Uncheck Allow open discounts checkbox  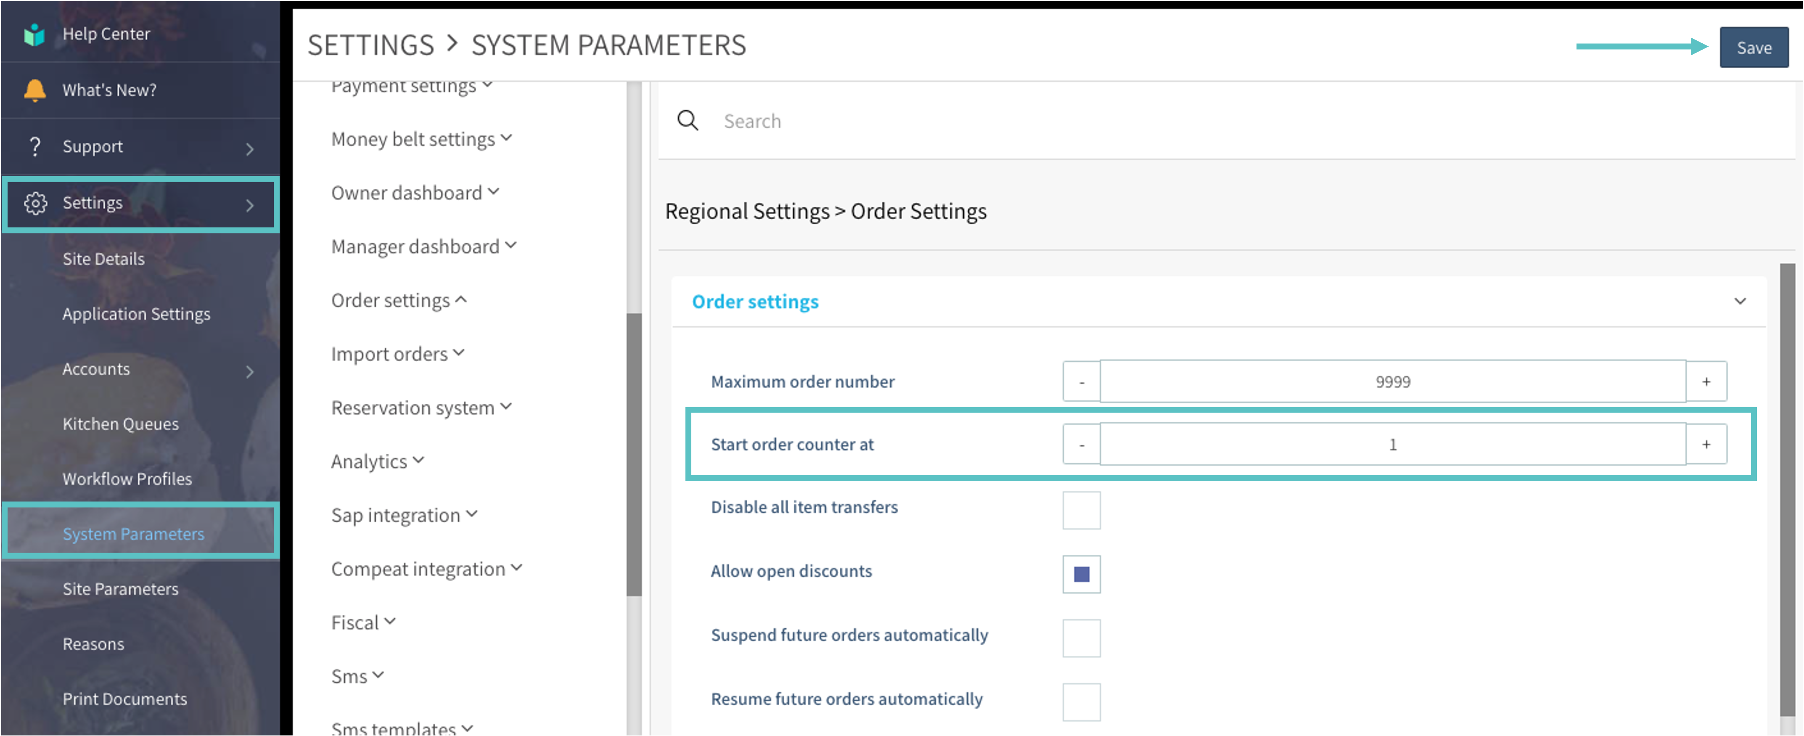pyautogui.click(x=1081, y=574)
